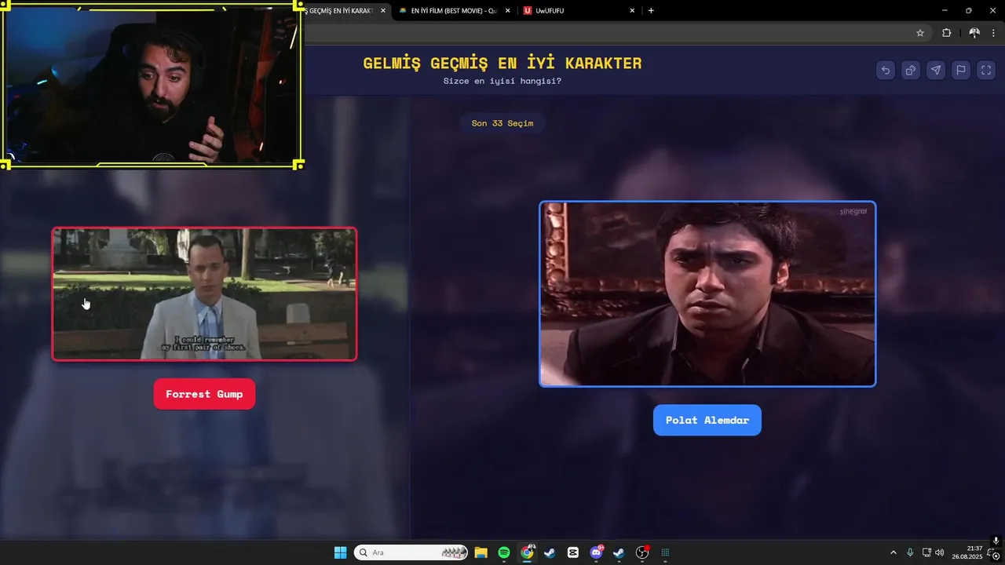The width and height of the screenshot is (1005, 565).
Task: Open network settings in the system tray
Action: coord(926,552)
